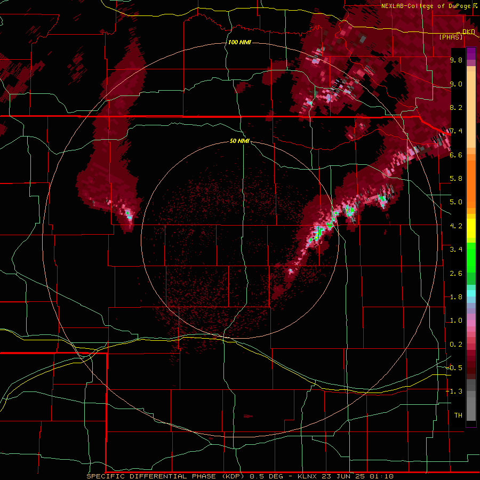
Task: Click the 50 NMI range ring label
Action: (x=239, y=141)
